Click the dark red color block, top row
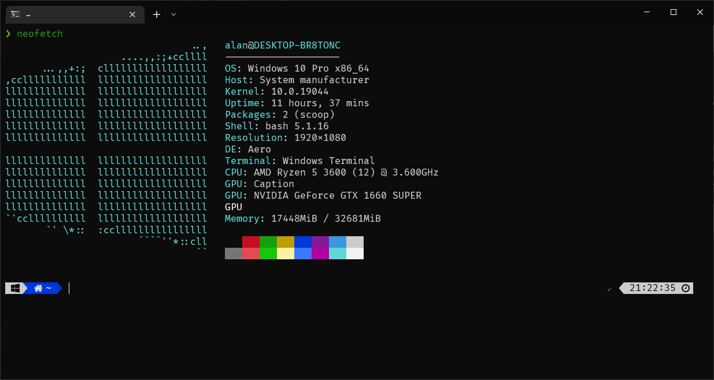The image size is (714, 380). coord(251,242)
